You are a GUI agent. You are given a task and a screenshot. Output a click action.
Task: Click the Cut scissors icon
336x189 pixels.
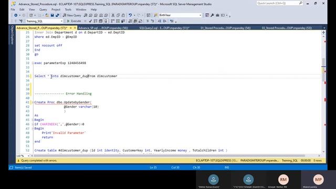(x=113, y=15)
